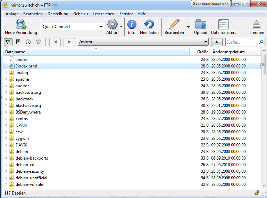
Task: Click the Spendeschlüssel fehlt! button
Action: (x=211, y=3)
